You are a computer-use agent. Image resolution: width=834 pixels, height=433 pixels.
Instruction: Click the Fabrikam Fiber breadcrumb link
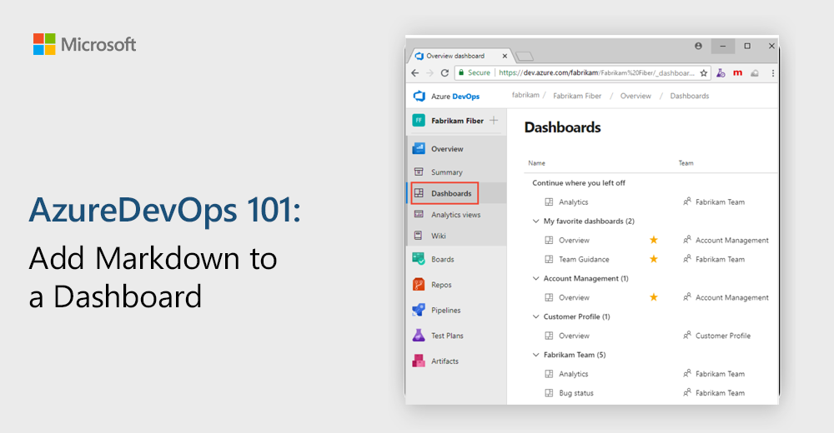click(577, 96)
